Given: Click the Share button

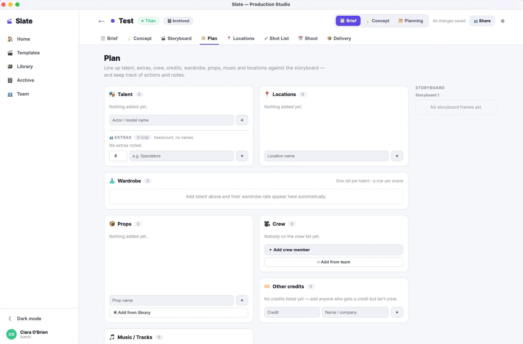Looking at the screenshot, I should click(482, 21).
